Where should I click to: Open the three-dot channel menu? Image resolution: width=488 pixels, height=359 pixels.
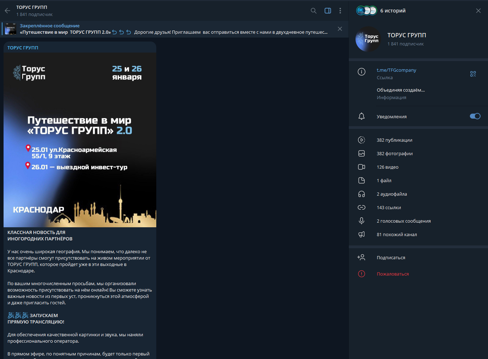pyautogui.click(x=340, y=11)
